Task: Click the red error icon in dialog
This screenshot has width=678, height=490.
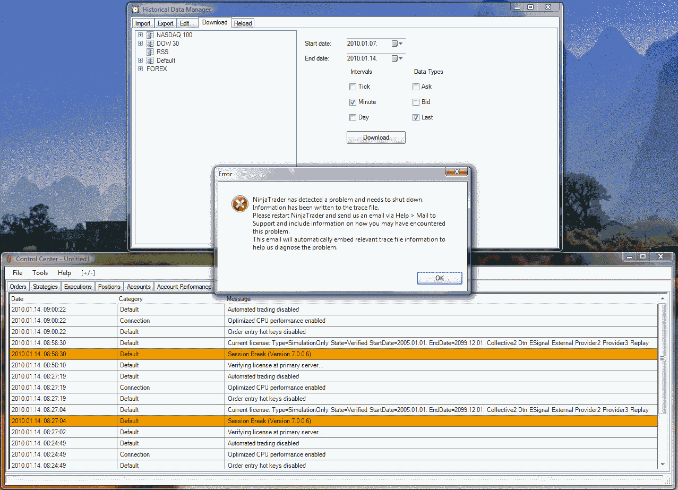Action: [x=240, y=204]
